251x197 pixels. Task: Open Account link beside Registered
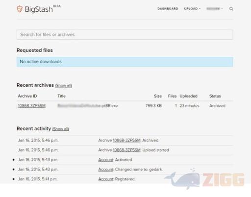tap(106, 179)
